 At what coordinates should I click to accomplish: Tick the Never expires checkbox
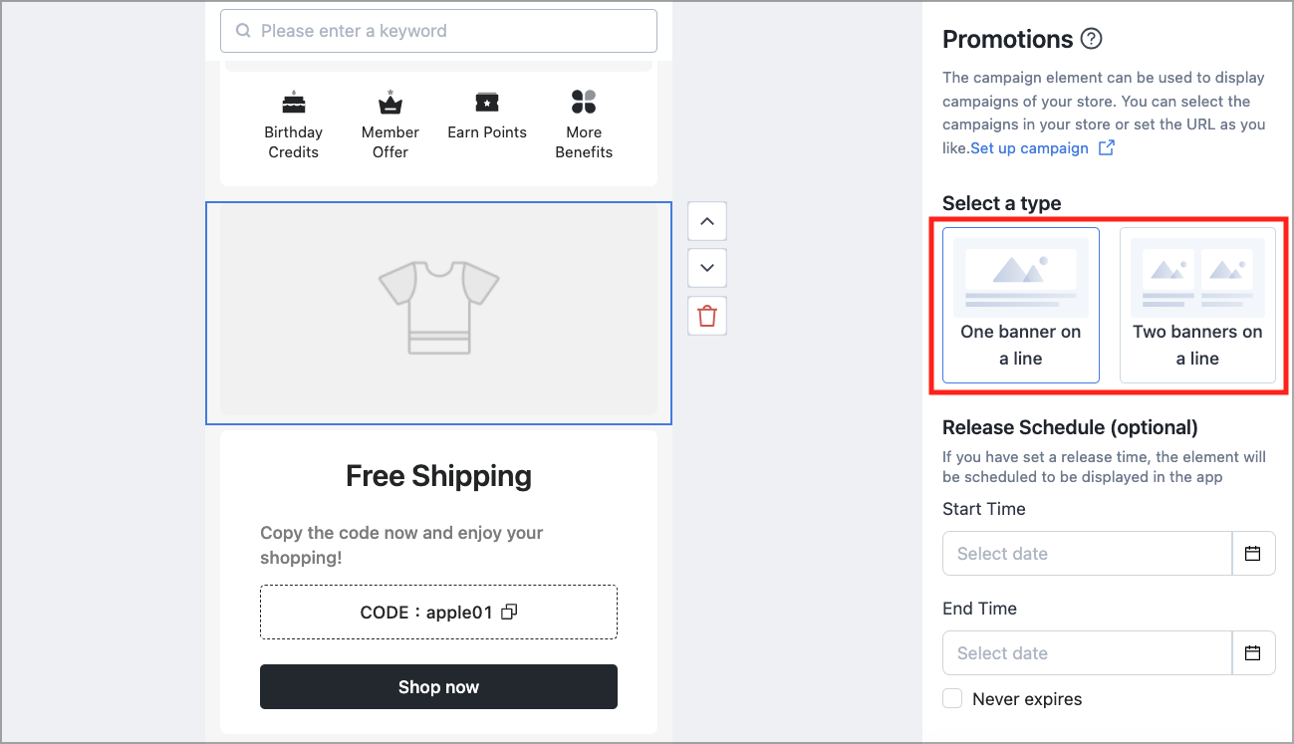(x=952, y=699)
